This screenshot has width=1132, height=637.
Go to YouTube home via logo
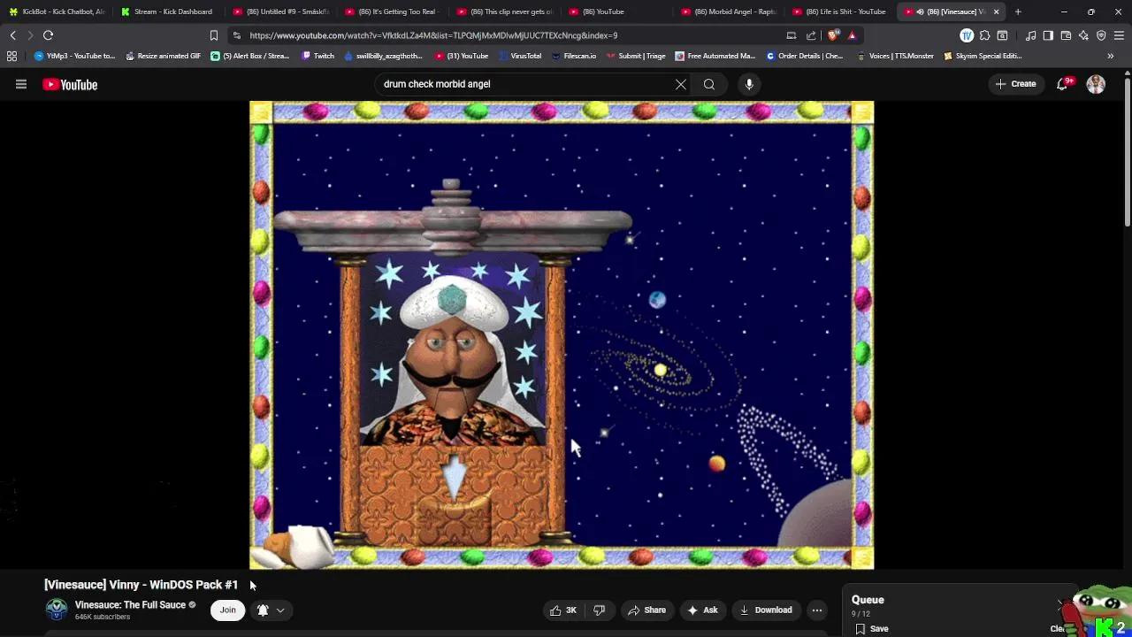click(70, 84)
